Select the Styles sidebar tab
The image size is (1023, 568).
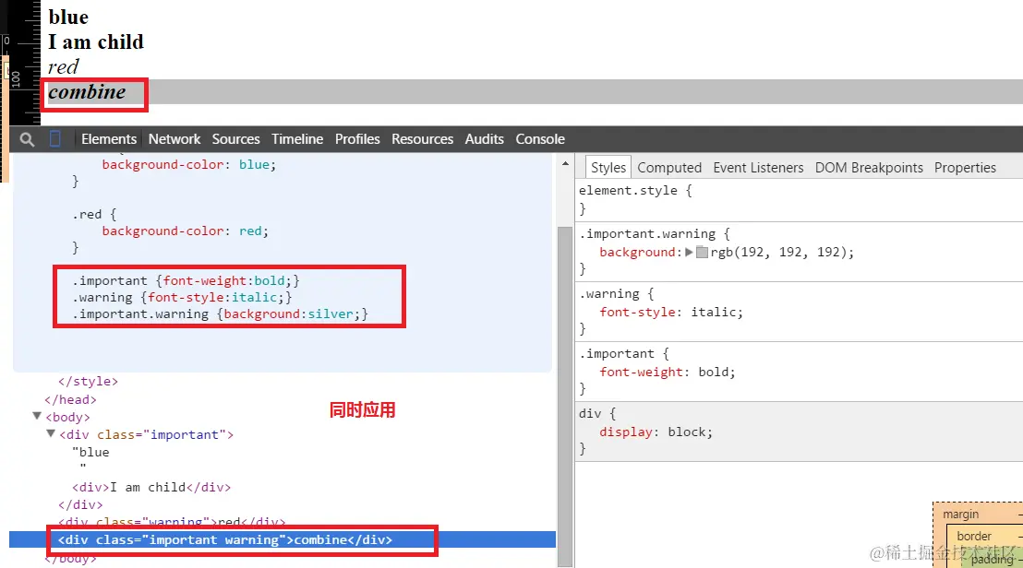(x=608, y=168)
